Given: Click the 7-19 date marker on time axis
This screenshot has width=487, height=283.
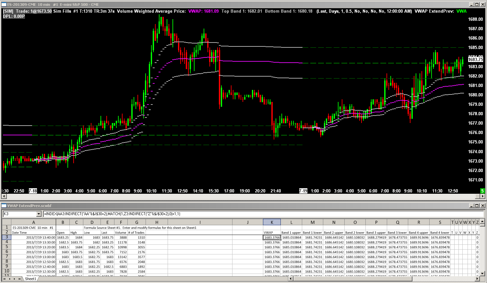Looking at the screenshot, I should 303,191.
